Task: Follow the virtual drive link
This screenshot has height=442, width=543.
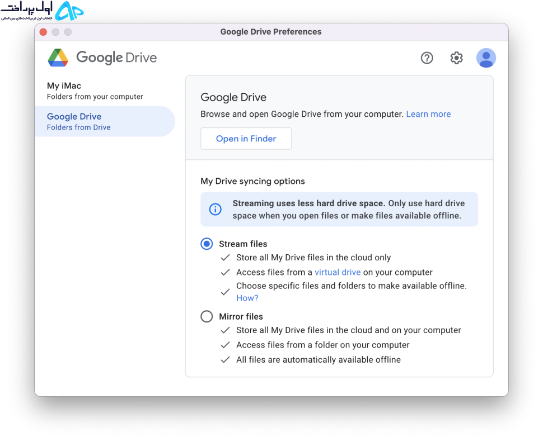Action: tap(338, 272)
